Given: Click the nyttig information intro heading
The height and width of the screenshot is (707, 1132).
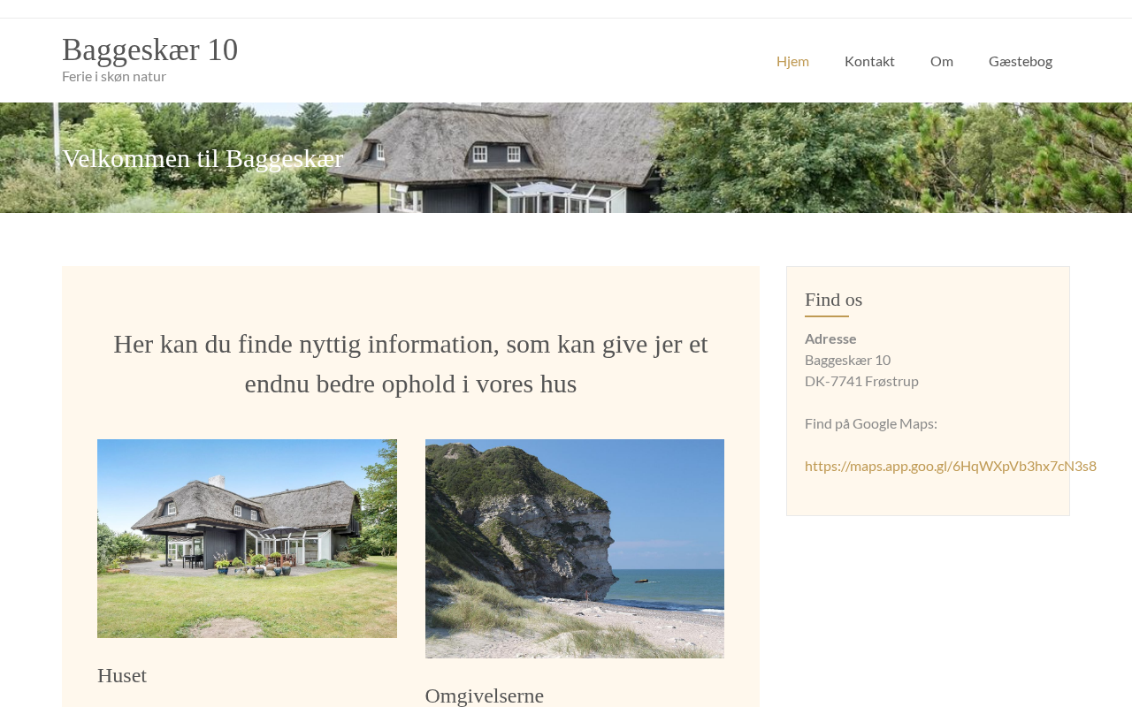Looking at the screenshot, I should point(410,363).
